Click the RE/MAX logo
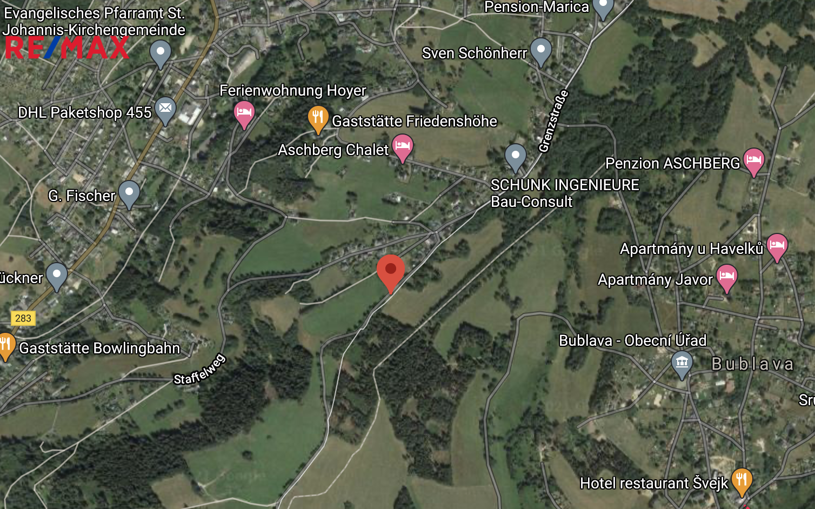Screen dimensions: 815x509 pyautogui.click(x=67, y=48)
